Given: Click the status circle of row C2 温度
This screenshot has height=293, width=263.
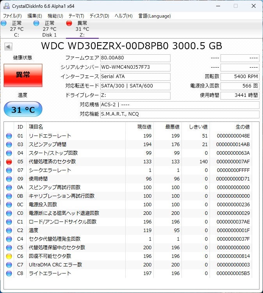Looking at the screenshot, I should click(9, 230).
